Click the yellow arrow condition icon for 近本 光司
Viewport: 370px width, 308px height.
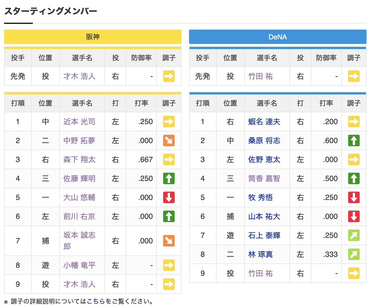pos(169,122)
